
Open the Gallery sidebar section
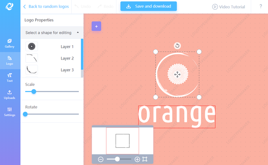10,44
